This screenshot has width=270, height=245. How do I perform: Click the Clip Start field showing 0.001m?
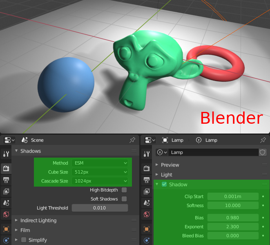(x=233, y=196)
